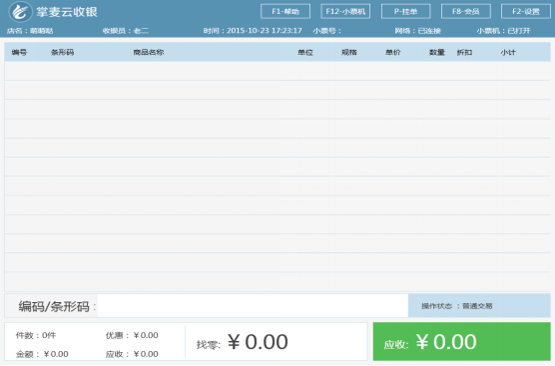Viewport: 555px width, 366px height.
Task: Click the 找零 change amount display
Action: click(x=243, y=342)
